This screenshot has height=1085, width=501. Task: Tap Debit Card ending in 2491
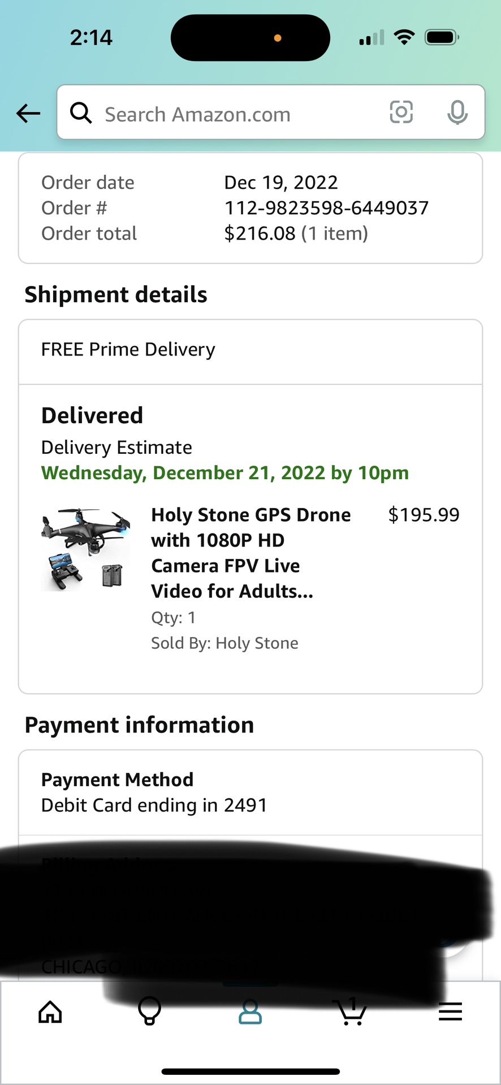pyautogui.click(x=154, y=805)
